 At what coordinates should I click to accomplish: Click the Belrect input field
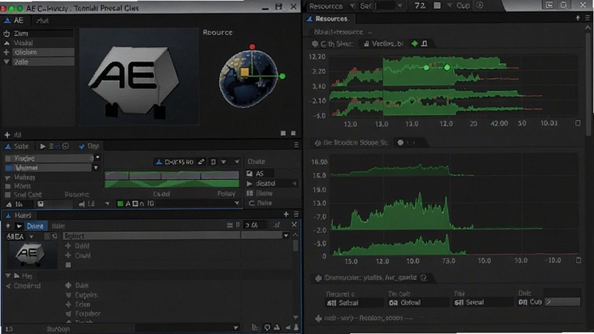(x=151, y=236)
